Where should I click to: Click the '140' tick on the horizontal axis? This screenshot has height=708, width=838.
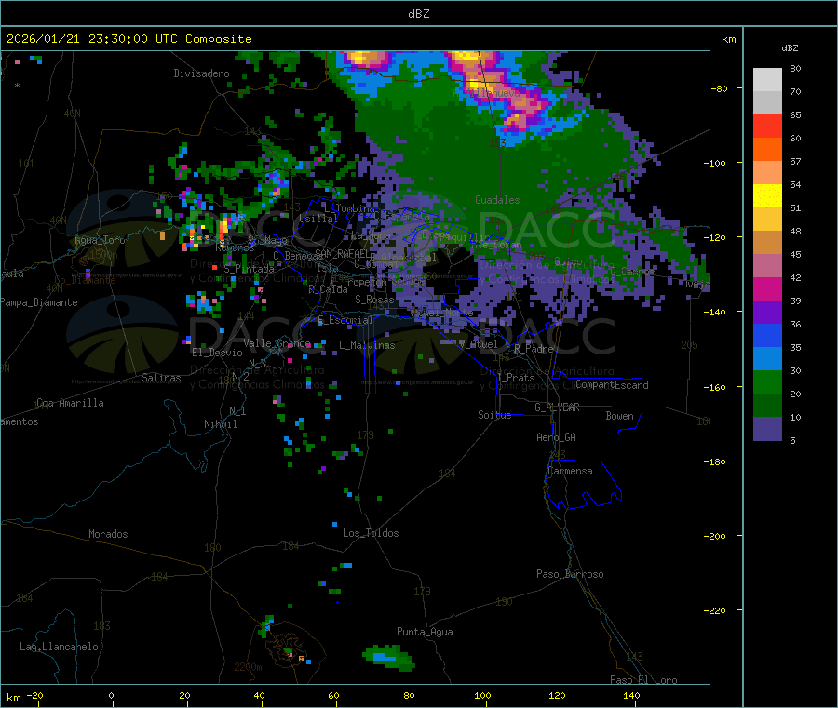(631, 695)
